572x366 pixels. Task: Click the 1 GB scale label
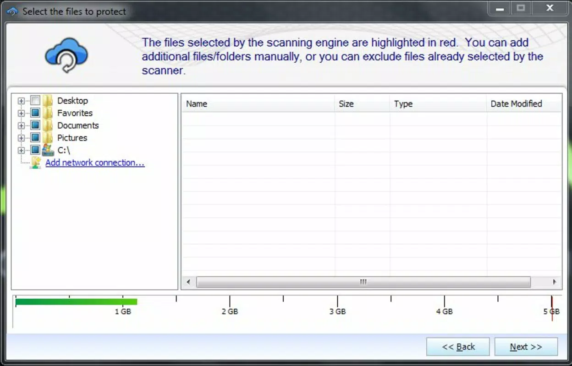(x=123, y=312)
